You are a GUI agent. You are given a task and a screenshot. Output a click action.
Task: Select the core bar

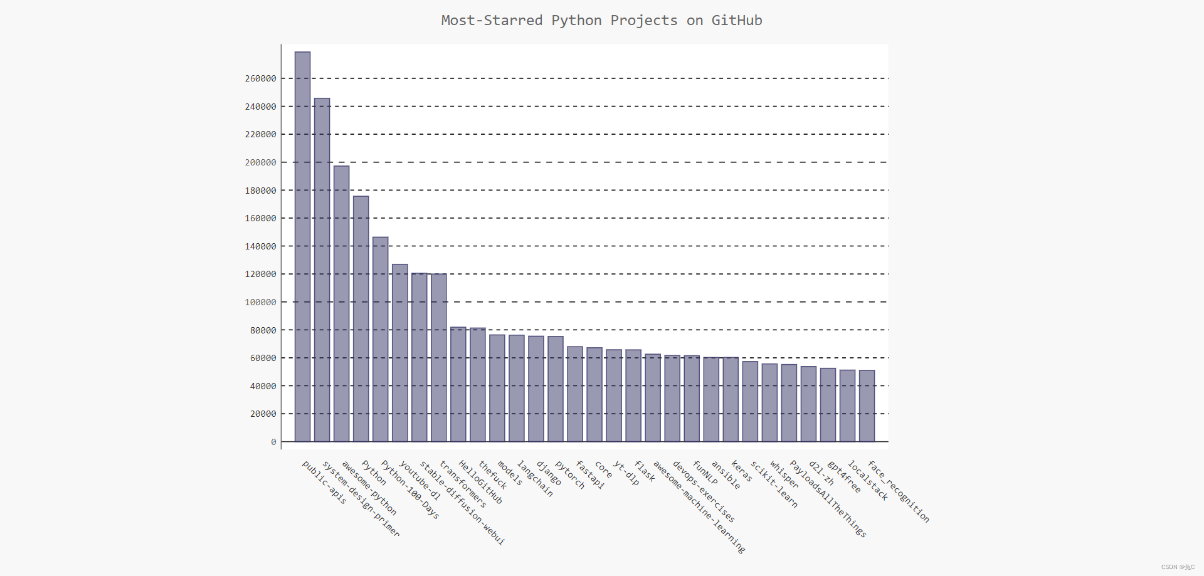(594, 395)
